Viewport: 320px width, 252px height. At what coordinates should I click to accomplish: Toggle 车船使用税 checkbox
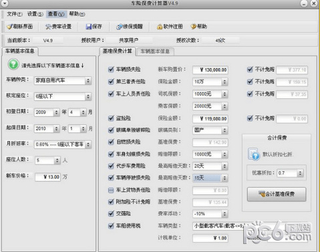click(111, 226)
